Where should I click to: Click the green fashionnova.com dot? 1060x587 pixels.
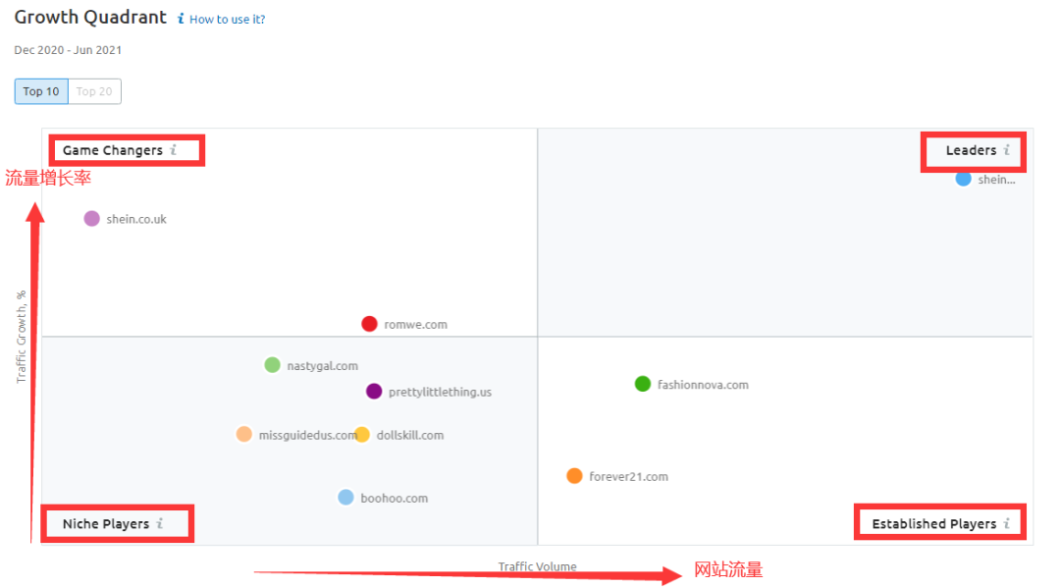click(642, 384)
